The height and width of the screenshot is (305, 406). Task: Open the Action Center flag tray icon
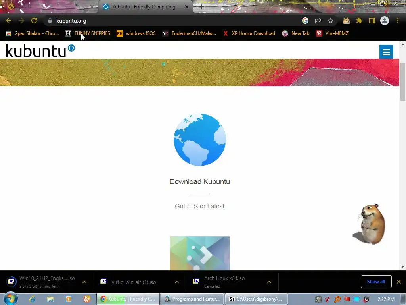347,299
